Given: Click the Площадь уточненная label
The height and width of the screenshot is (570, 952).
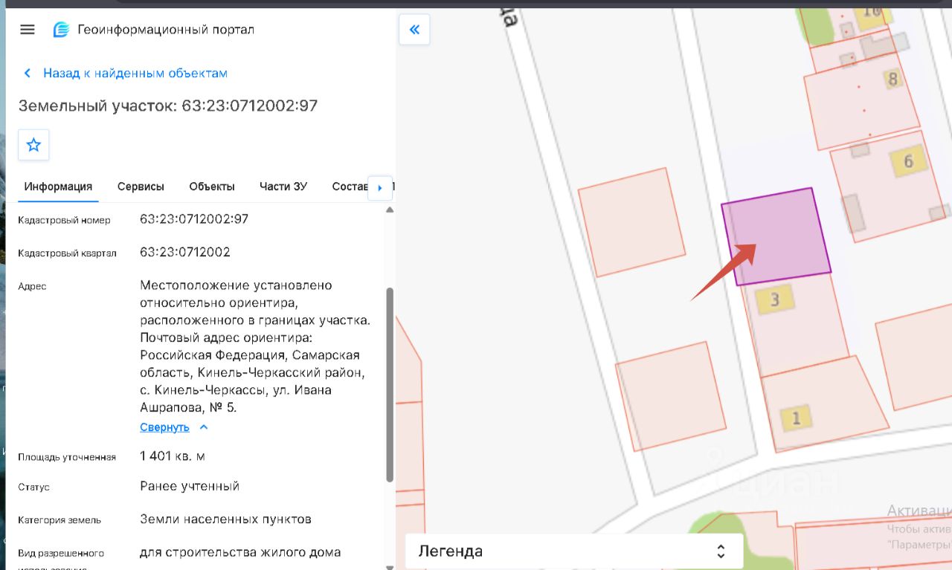Looking at the screenshot, I should coord(67,457).
